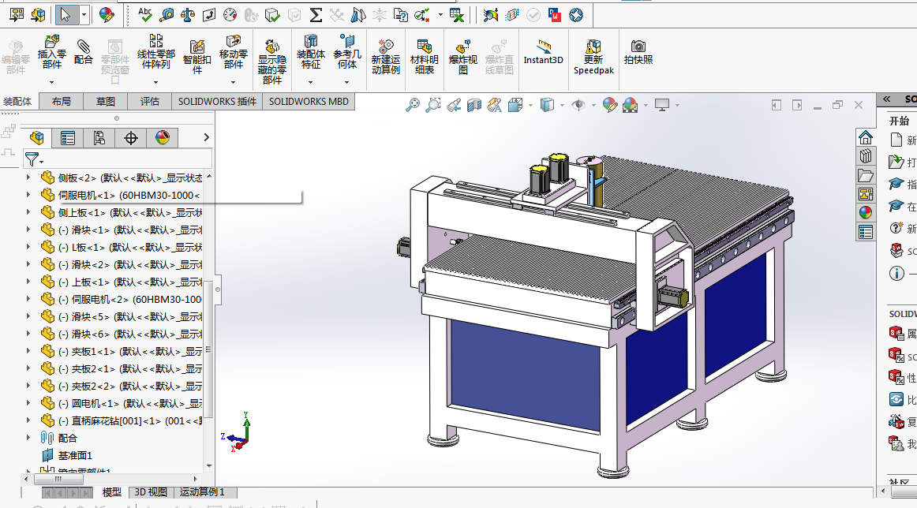Expand feature manager tabs right chevron
Image resolution: width=917 pixels, height=508 pixels.
[x=206, y=137]
